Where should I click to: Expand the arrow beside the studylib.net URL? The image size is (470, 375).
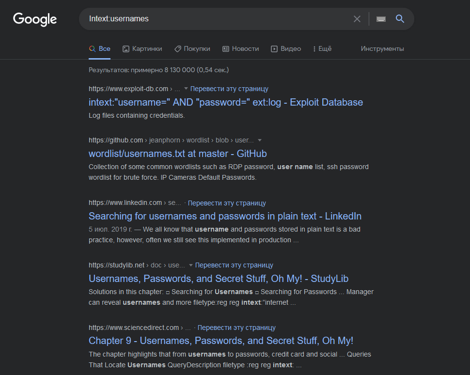(191, 266)
